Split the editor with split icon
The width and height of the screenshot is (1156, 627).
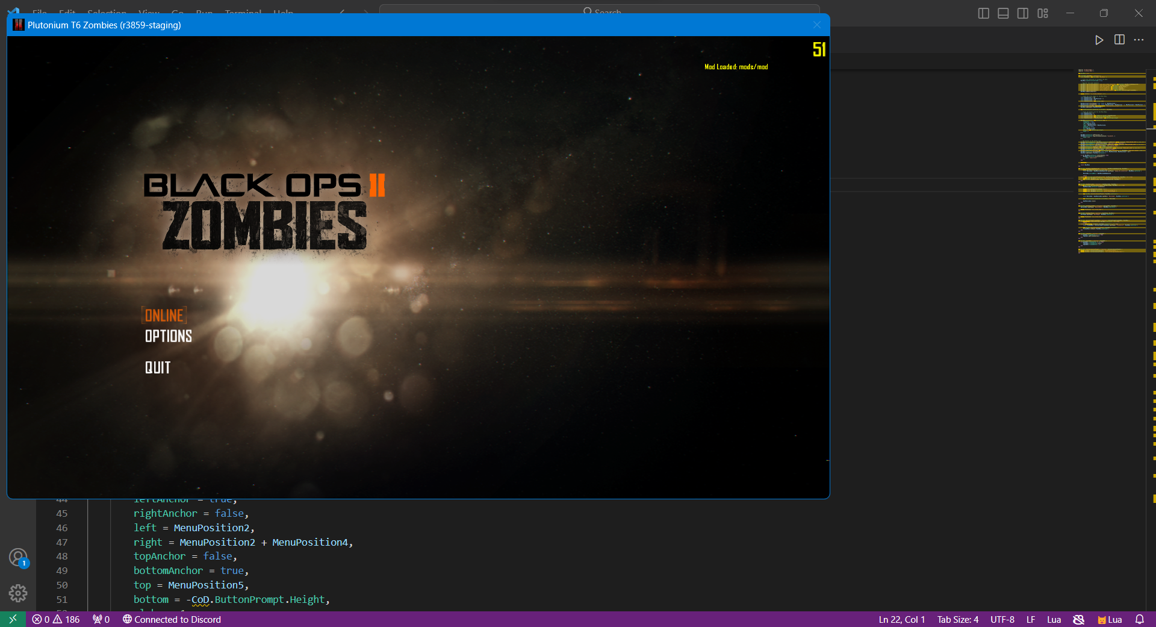(x=1119, y=40)
